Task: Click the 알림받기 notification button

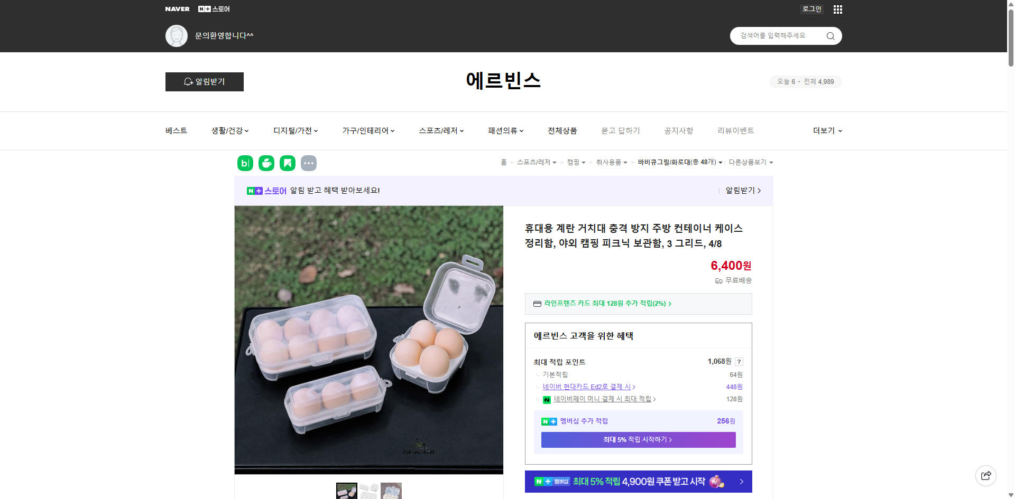Action: 204,82
